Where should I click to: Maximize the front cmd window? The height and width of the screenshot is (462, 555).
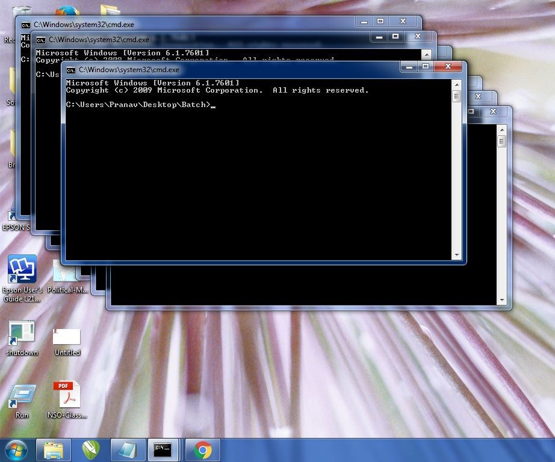[x=426, y=66]
